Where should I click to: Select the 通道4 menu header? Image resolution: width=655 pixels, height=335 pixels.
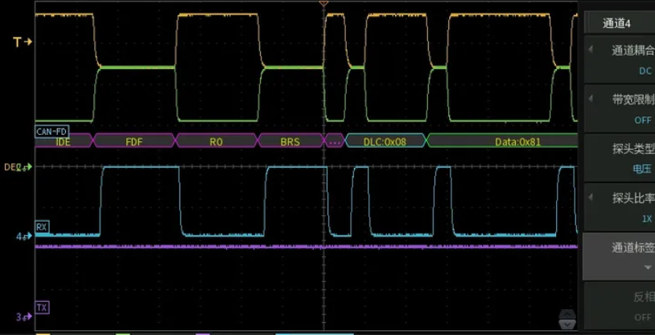click(x=620, y=23)
